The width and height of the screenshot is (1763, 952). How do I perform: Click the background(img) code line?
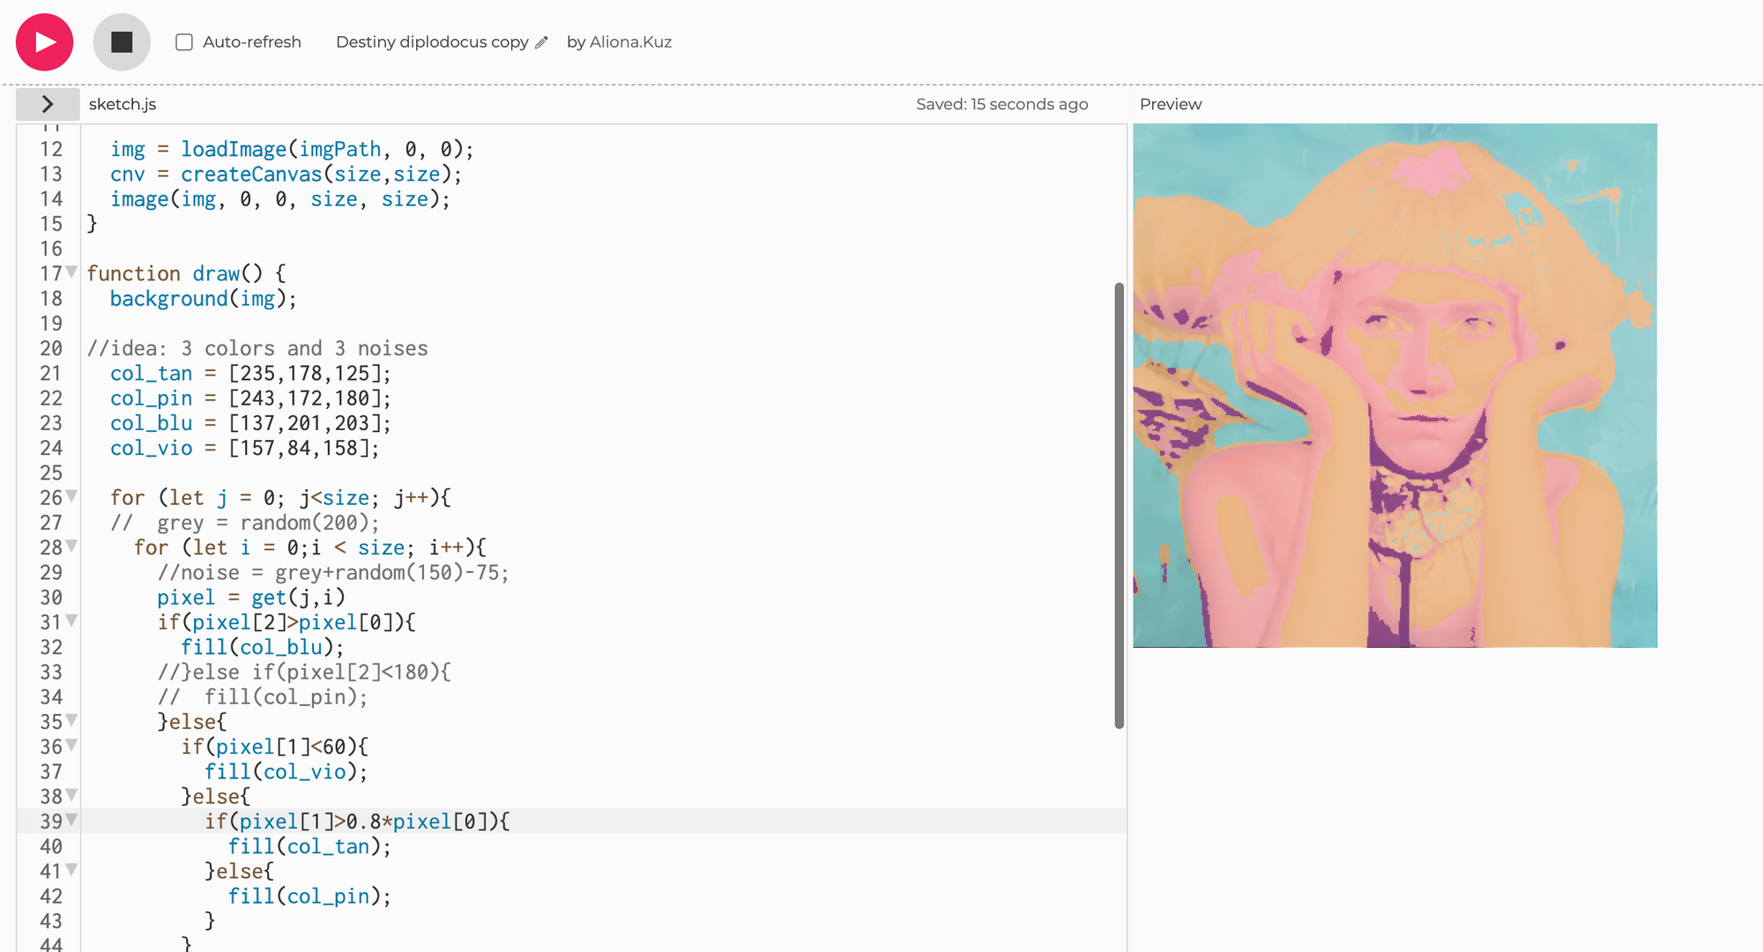tap(203, 299)
